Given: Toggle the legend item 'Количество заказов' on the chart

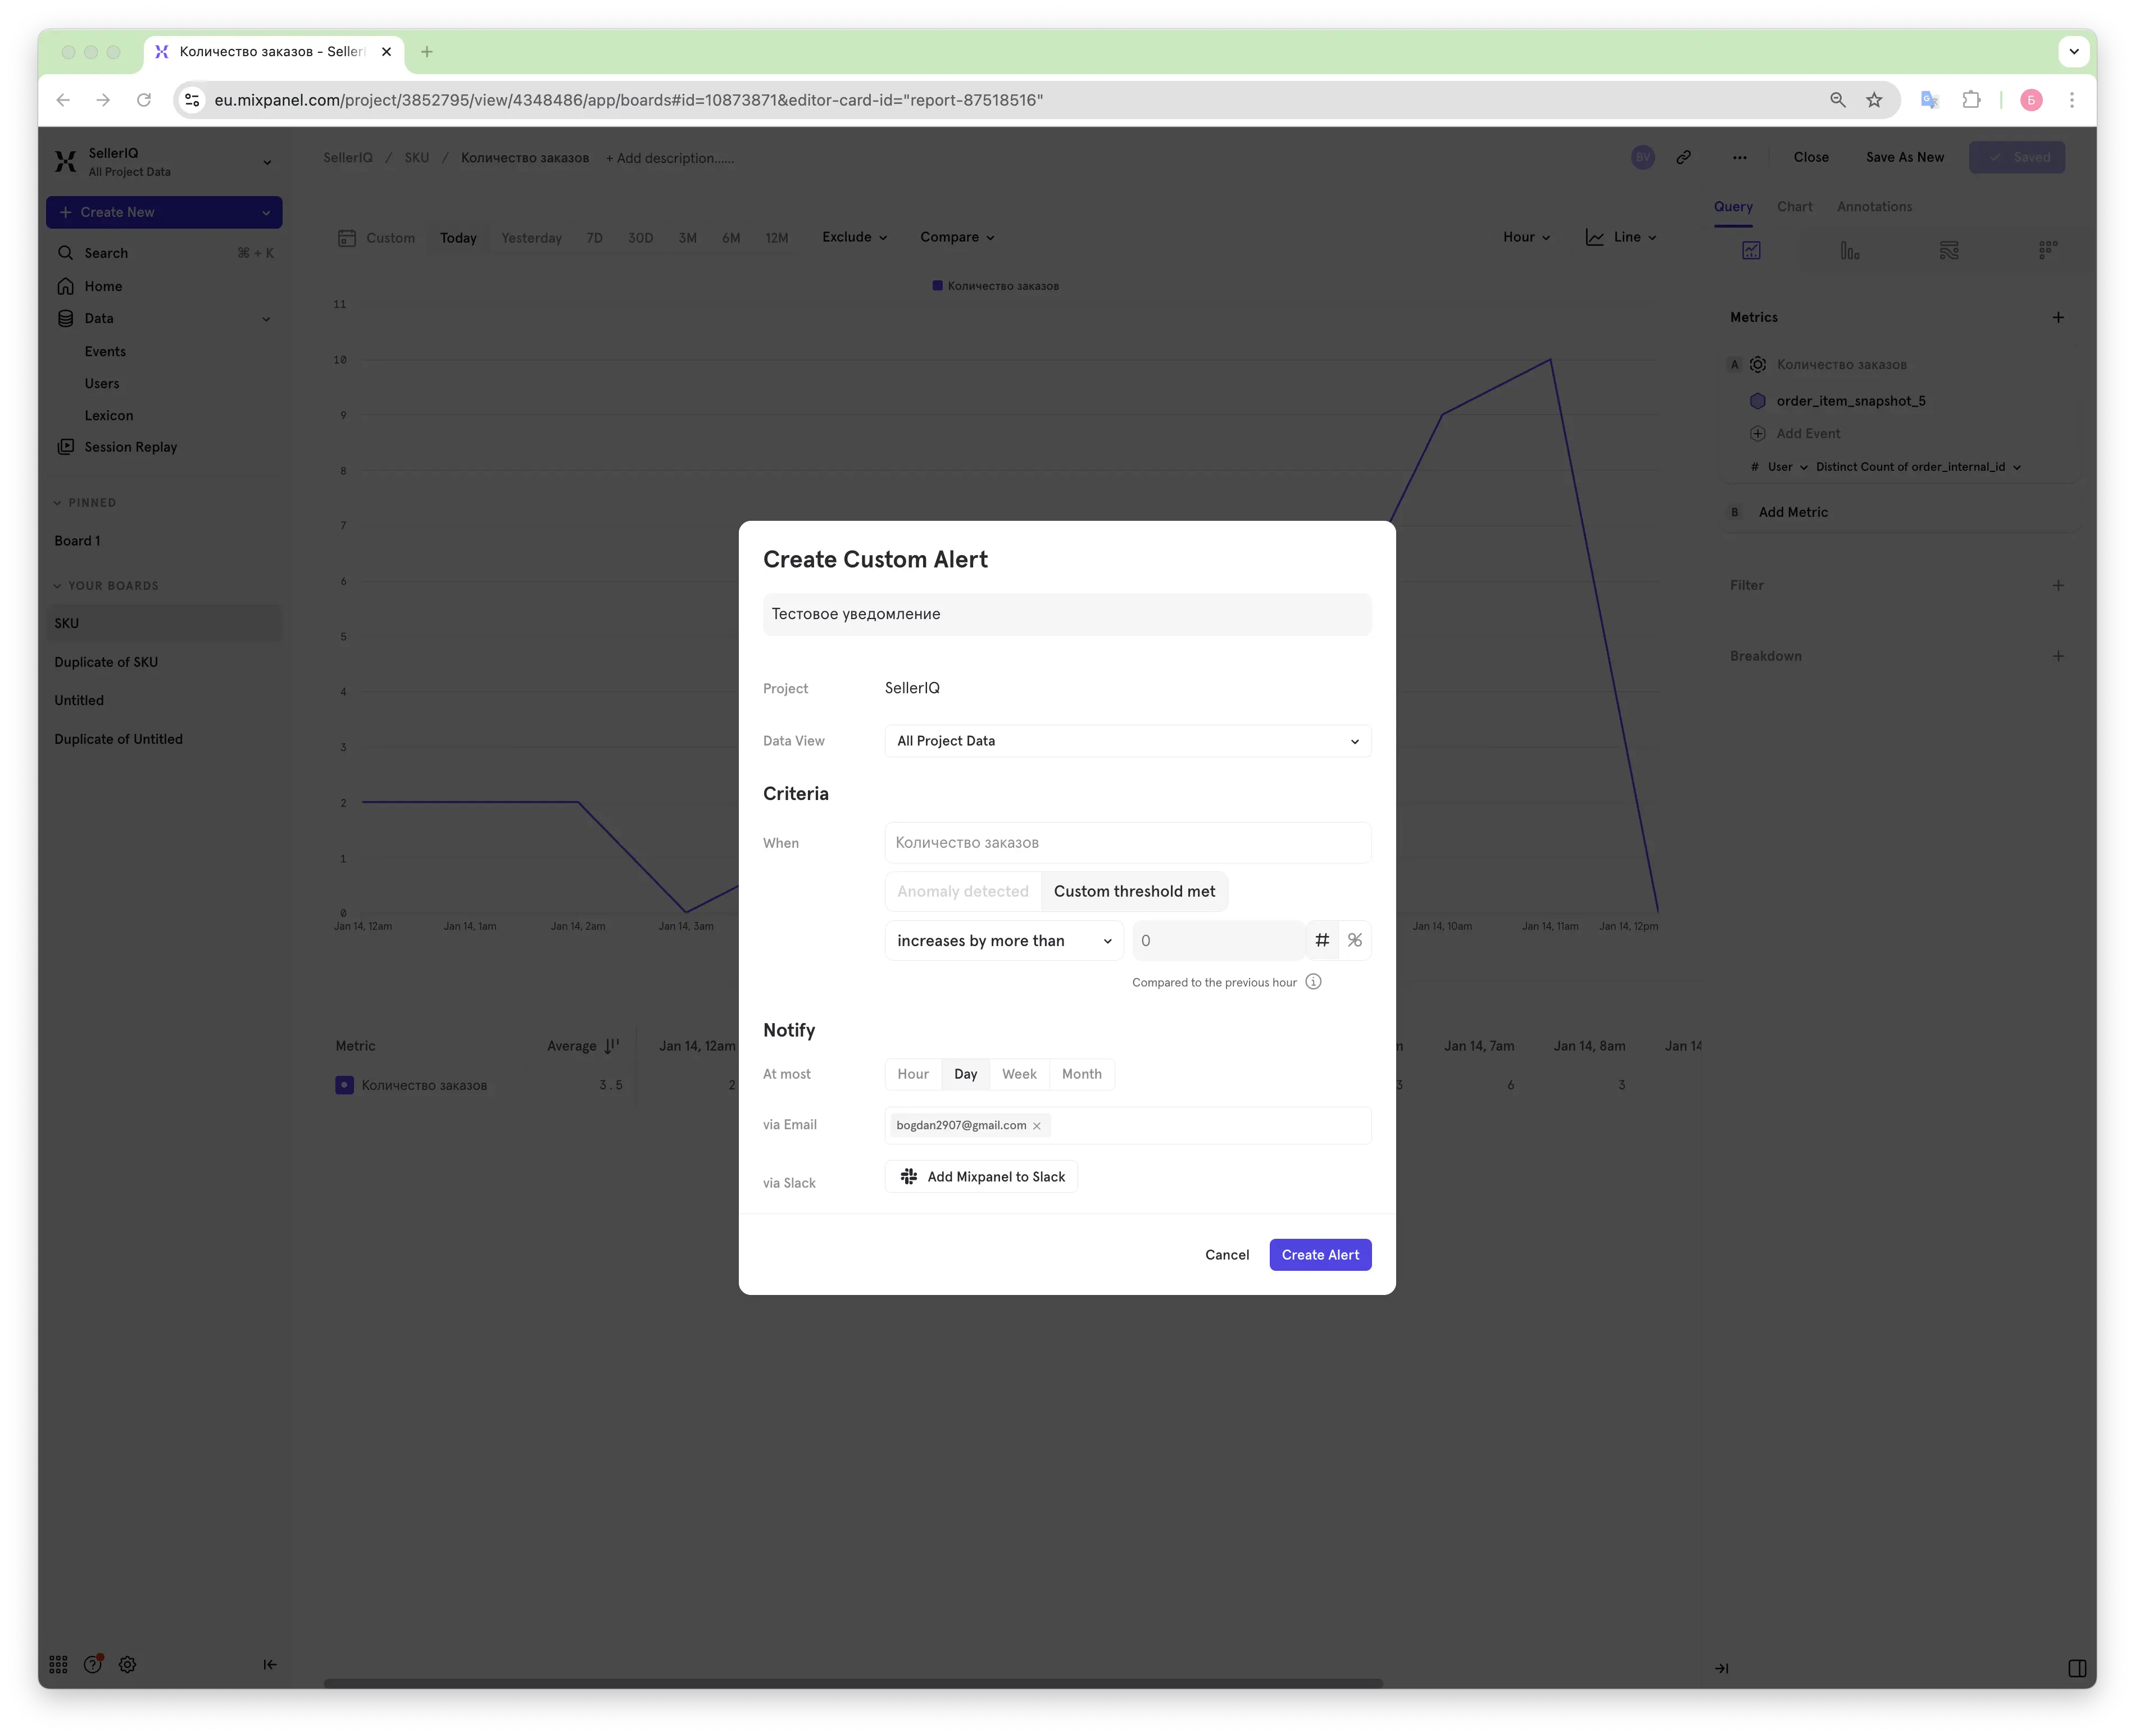Looking at the screenshot, I should [996, 286].
